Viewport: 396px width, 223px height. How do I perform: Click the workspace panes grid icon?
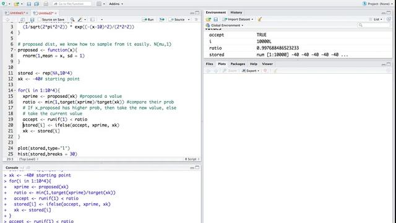(99, 4)
